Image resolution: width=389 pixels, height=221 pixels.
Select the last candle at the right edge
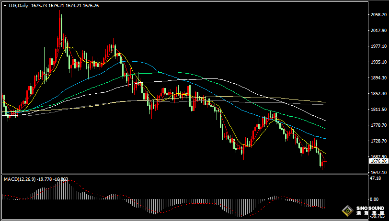coord(325,161)
